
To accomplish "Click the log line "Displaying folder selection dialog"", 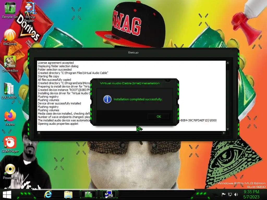I will click(x=58, y=66).
